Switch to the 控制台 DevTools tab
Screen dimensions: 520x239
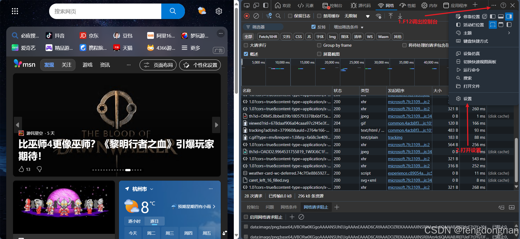(x=332, y=5)
